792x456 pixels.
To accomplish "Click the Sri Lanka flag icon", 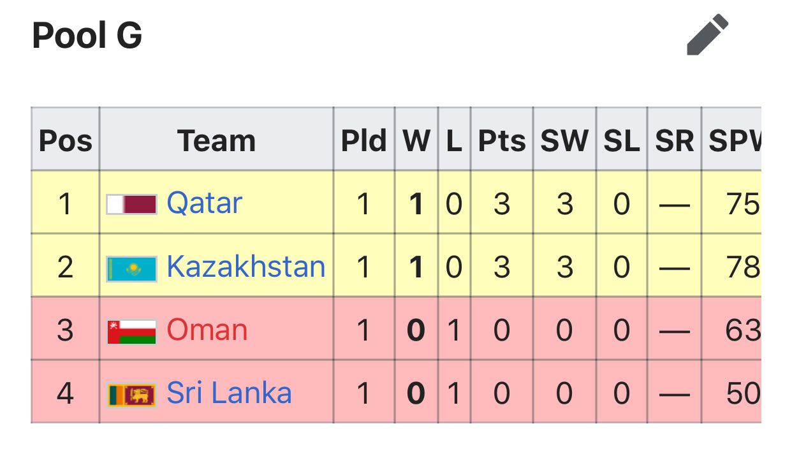I will point(132,395).
